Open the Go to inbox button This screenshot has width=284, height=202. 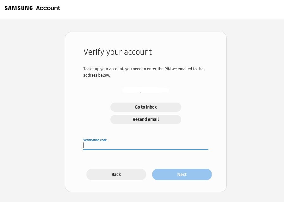pos(145,107)
